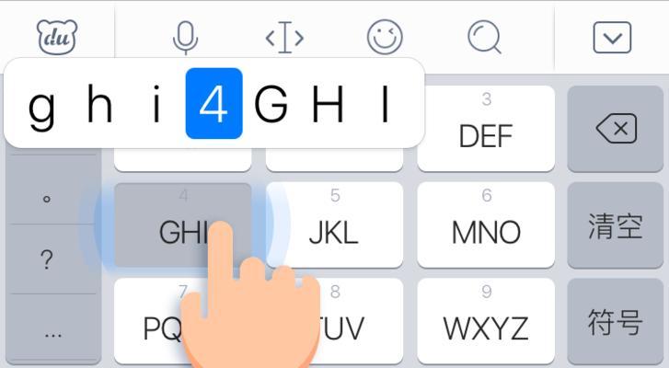
Task: Tap the question mark punctuation key
Action: (47, 259)
